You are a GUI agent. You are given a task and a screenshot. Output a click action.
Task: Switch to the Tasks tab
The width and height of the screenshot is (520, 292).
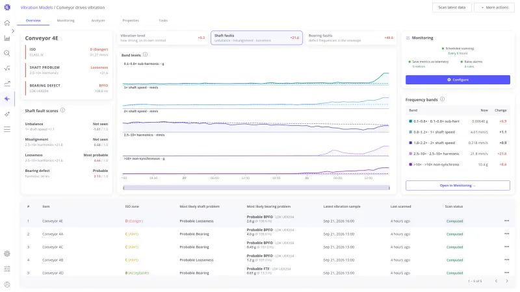163,21
